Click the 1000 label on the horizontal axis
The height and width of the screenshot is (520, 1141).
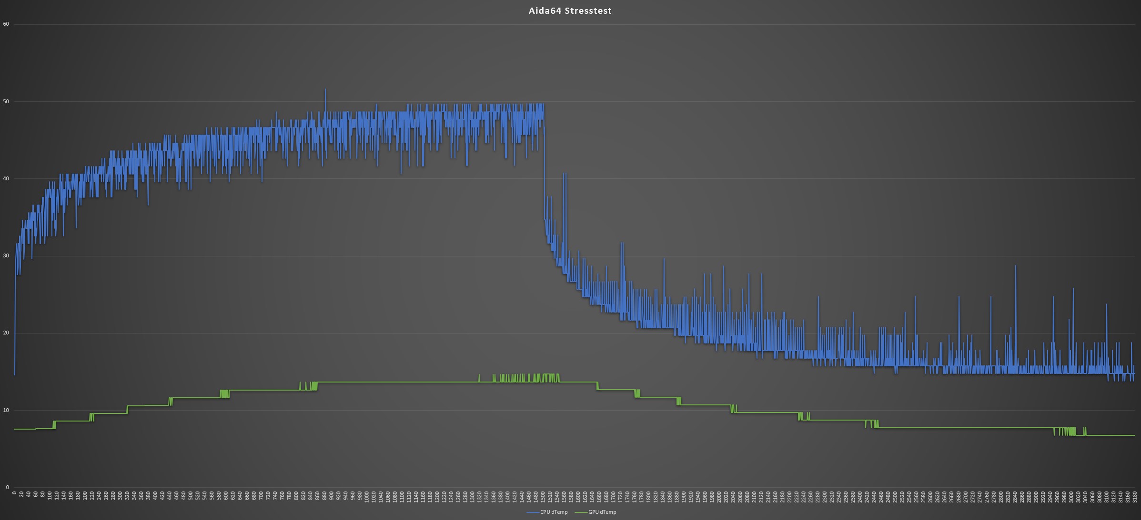tap(367, 496)
